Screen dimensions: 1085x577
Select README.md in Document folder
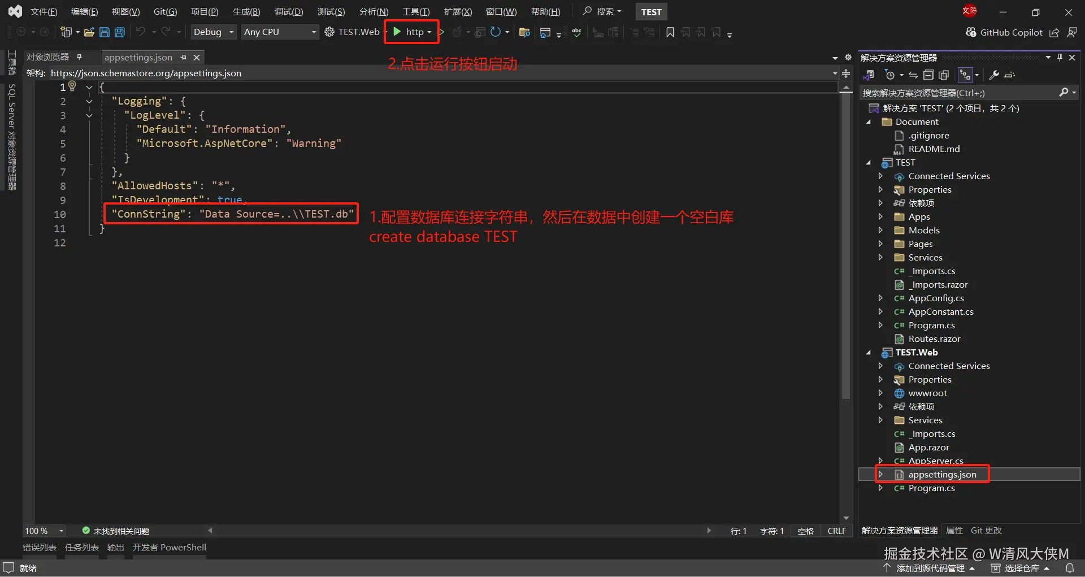tap(934, 149)
